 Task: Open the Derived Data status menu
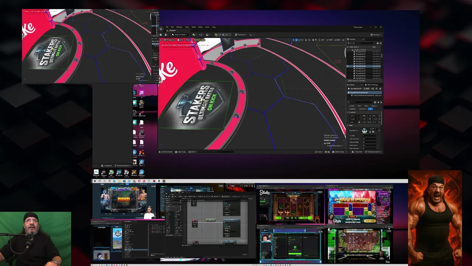339,152
